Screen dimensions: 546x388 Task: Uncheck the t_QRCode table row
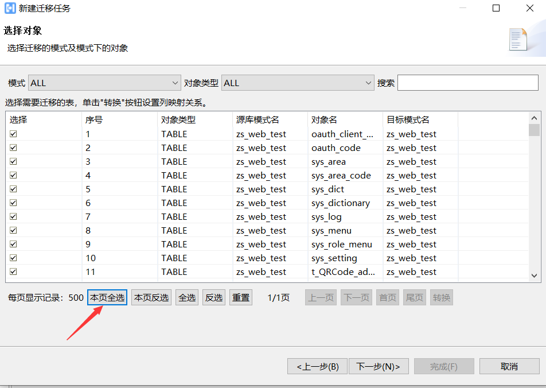(x=13, y=271)
